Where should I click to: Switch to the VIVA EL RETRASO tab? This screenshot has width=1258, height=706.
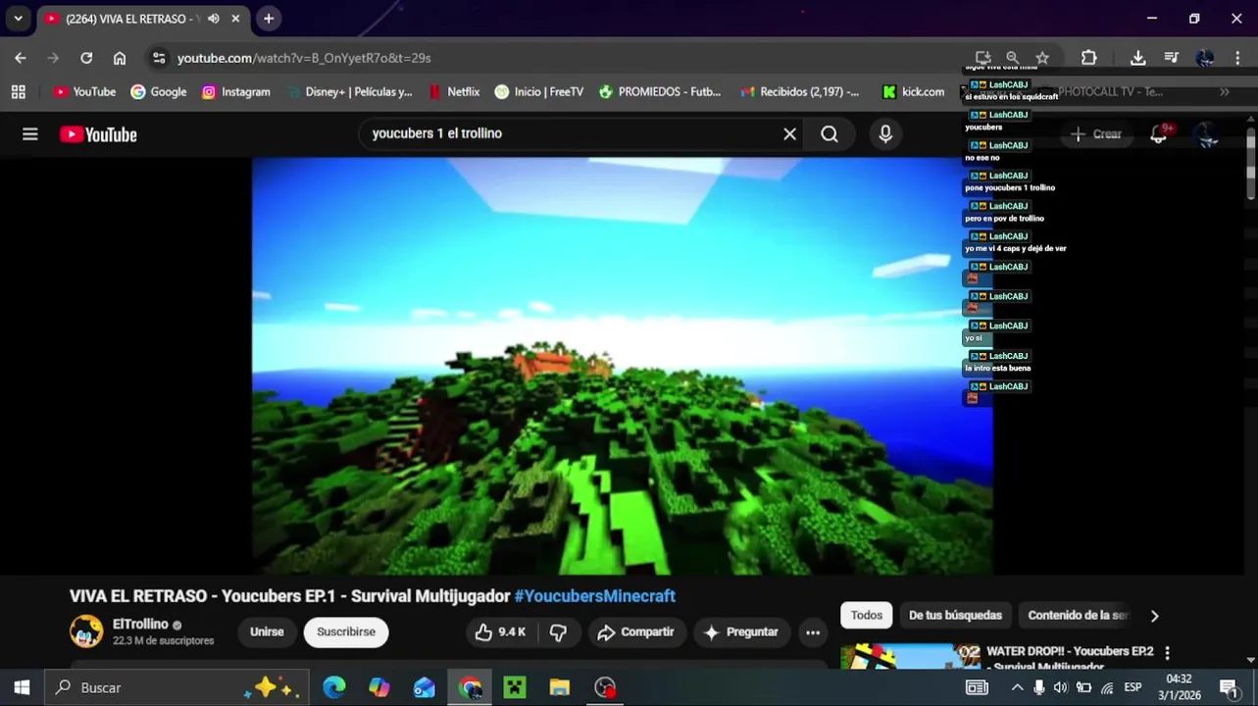[132, 19]
